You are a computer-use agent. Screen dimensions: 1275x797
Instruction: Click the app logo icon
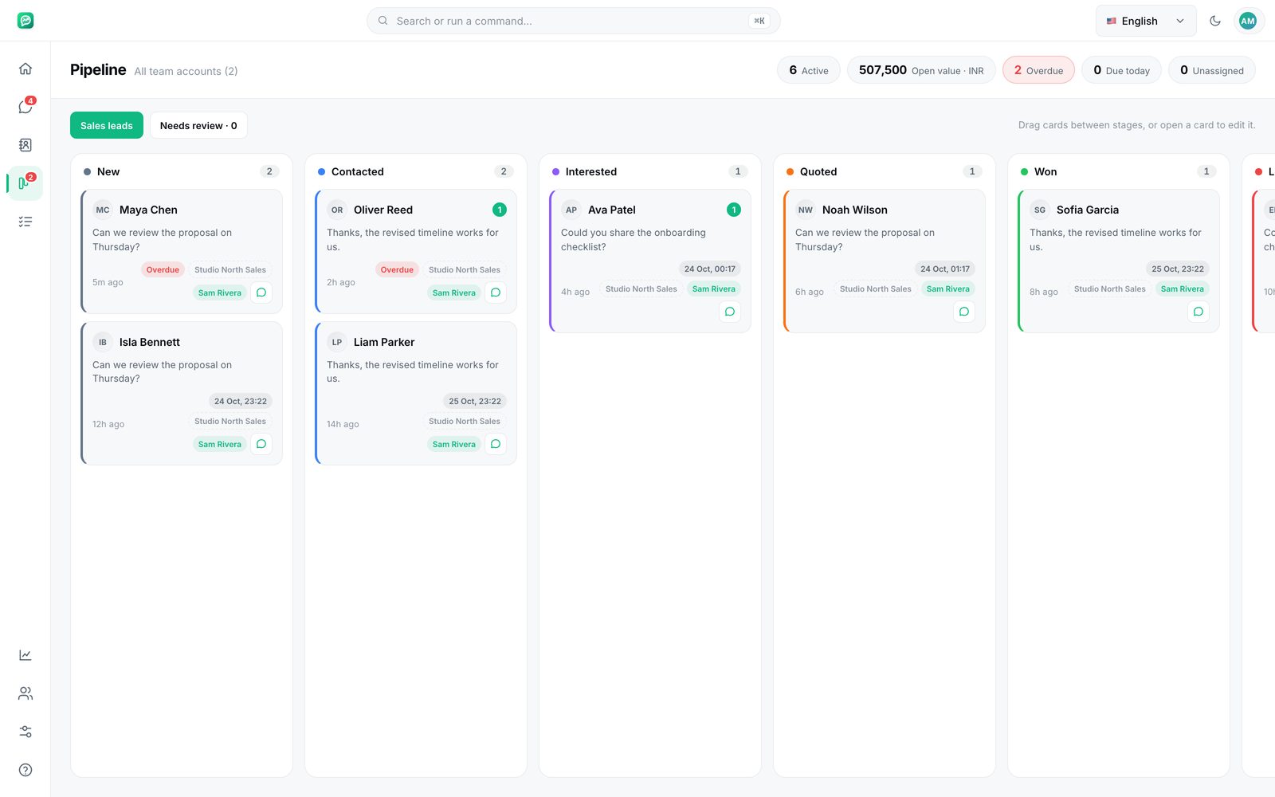pos(25,21)
